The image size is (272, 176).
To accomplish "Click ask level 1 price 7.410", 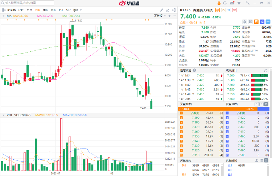I will tap(241, 113).
